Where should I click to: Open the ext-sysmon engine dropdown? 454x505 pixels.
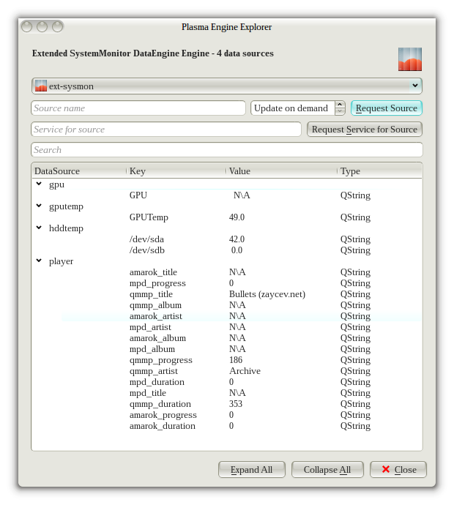pos(227,86)
